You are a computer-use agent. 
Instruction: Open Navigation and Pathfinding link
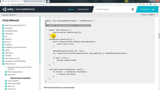tap(15, 61)
